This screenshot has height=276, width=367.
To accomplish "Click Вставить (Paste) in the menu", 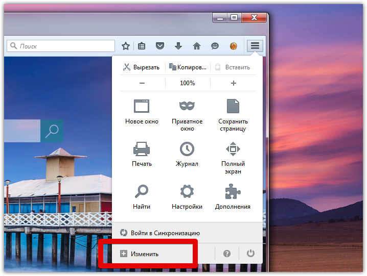I will click(x=233, y=67).
